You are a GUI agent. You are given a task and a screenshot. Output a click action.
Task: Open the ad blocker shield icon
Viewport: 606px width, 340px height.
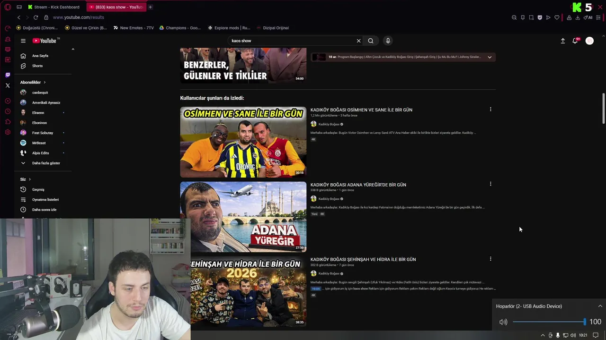pyautogui.click(x=540, y=17)
